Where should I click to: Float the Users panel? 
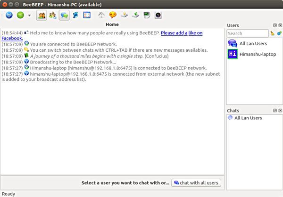click(275, 25)
